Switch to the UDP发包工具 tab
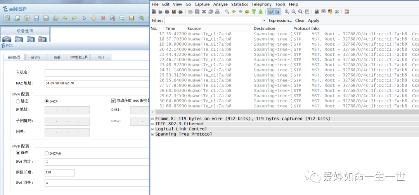 pyautogui.click(x=79, y=57)
